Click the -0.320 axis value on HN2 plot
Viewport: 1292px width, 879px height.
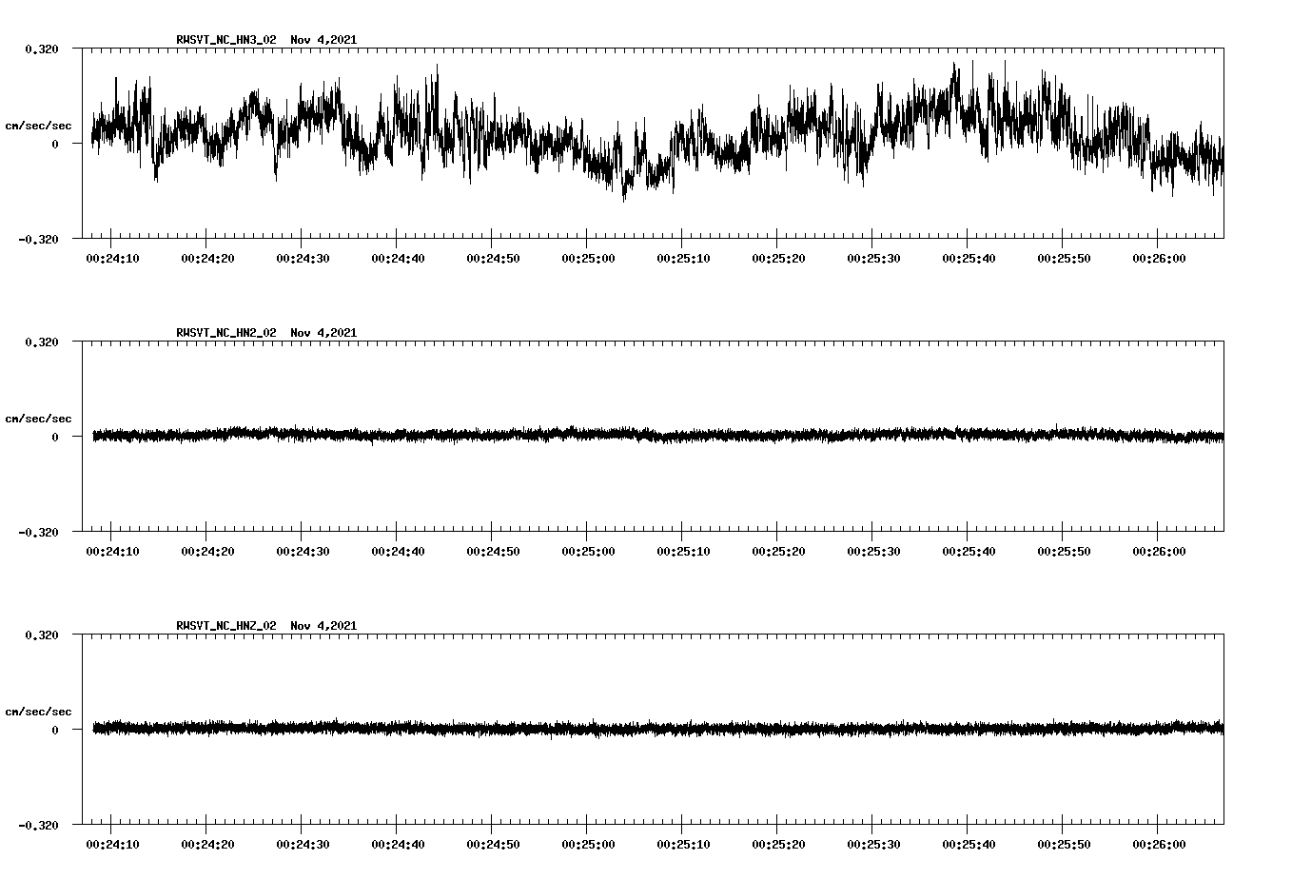[39, 532]
